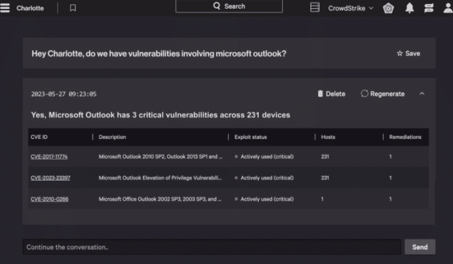Open the CVE-2010-0266 link

(x=49, y=199)
